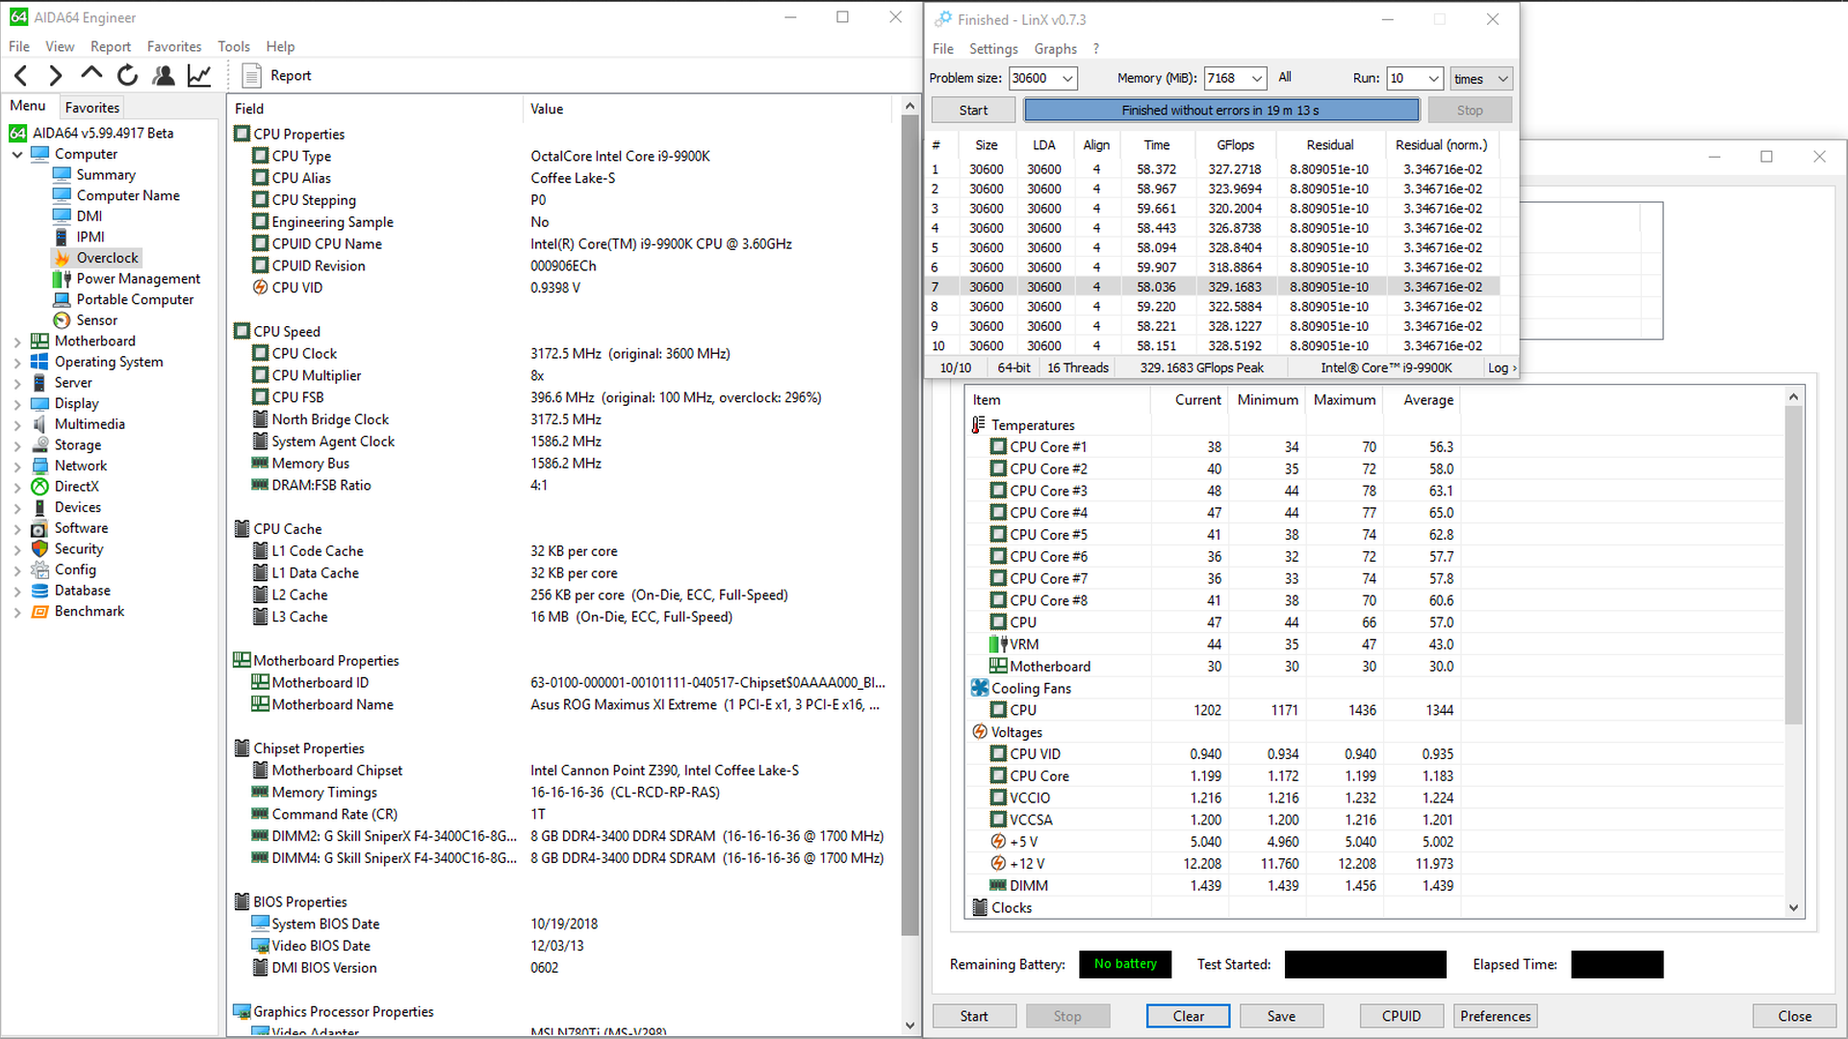Click the Storage icon in tree
Image resolution: width=1848 pixels, height=1039 pixels.
[x=39, y=444]
